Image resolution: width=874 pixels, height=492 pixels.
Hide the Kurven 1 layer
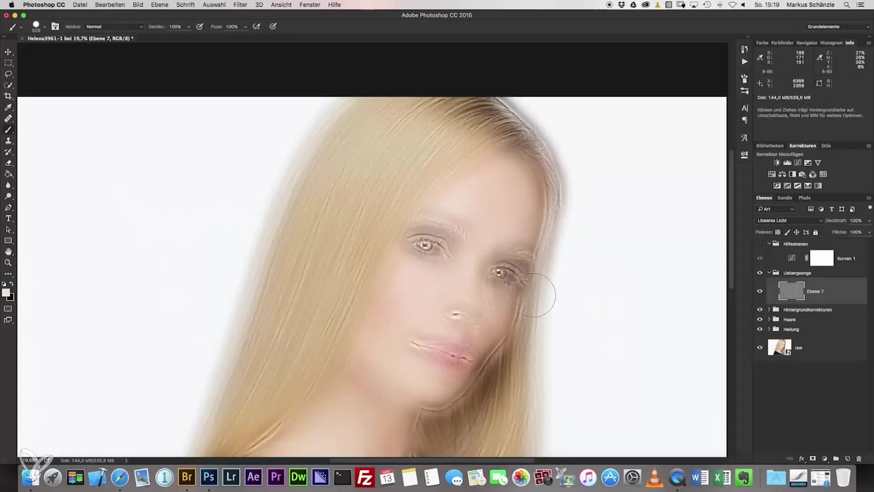coord(760,258)
